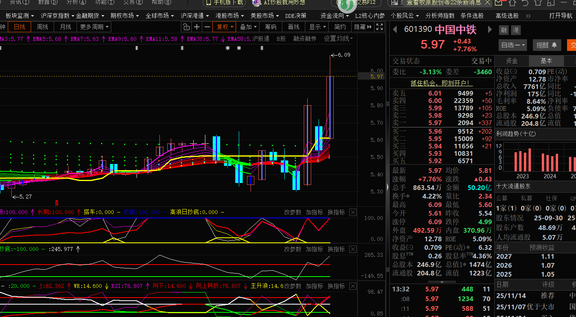Image resolution: width=576 pixels, height=317 pixels.
Task: Expand 期权市场 dropdown
Action: pyautogui.click(x=125, y=16)
